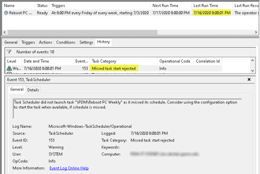The width and height of the screenshot is (260, 174).
Task: Click the Level column header
Action: (13, 61)
